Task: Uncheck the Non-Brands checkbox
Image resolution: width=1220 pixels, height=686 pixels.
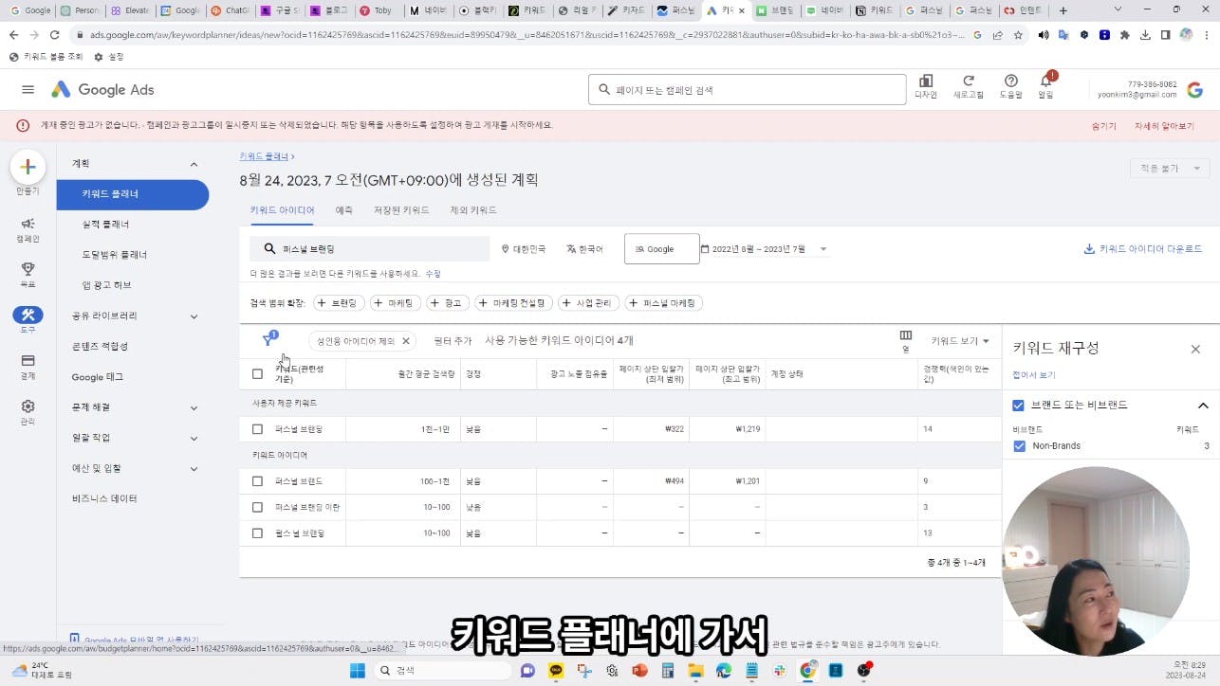Action: pyautogui.click(x=1020, y=446)
